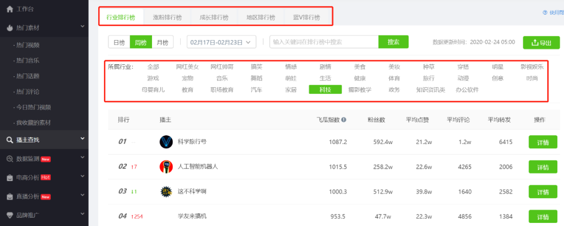Expand the 电商分析 chevron
Image resolution: width=564 pixels, height=226 pixels.
83,176
